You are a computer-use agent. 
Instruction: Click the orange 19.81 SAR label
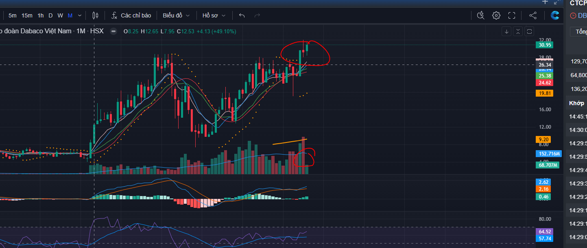[545, 93]
